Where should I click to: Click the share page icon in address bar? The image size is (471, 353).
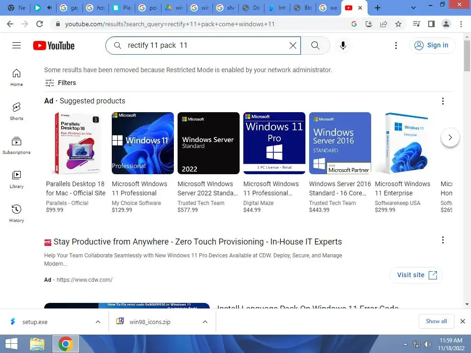(384, 24)
